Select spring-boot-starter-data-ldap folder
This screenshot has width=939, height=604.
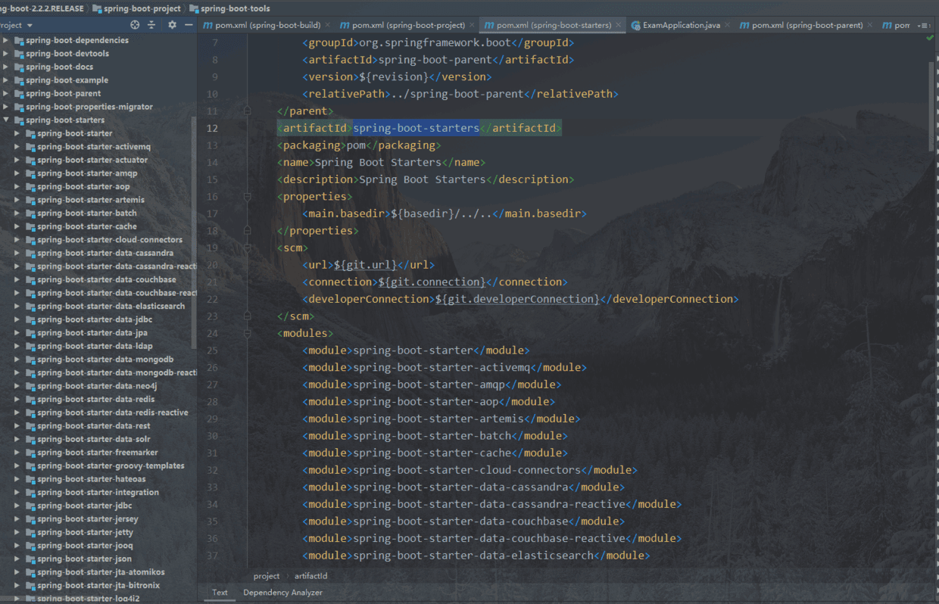(x=95, y=346)
